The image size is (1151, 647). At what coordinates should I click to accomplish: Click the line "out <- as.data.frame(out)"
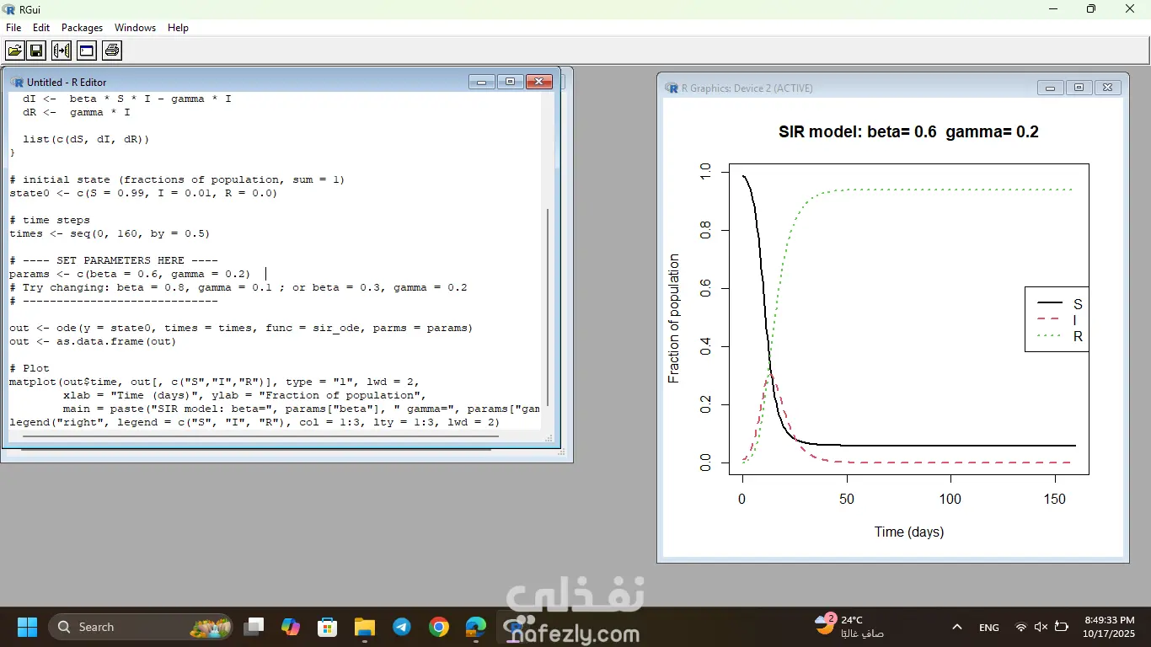tap(93, 341)
